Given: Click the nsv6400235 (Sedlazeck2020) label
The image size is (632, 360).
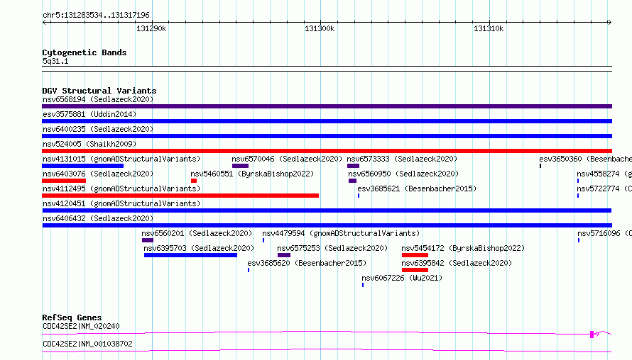Looking at the screenshot, I should coord(98,129).
